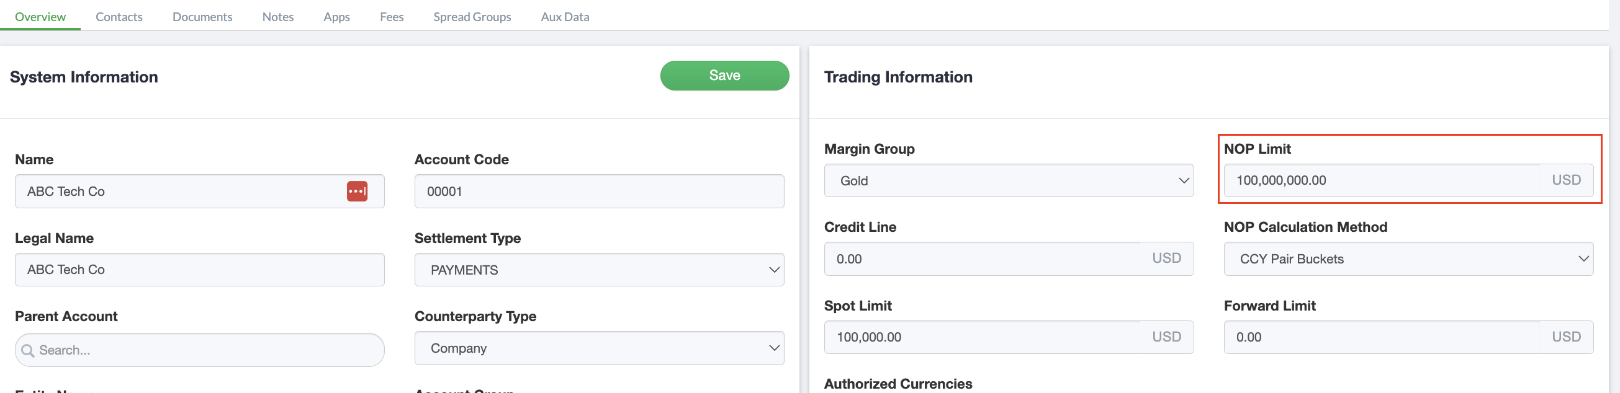The width and height of the screenshot is (1620, 393).
Task: Click the red password manager icon in Name field
Action: [x=356, y=191]
